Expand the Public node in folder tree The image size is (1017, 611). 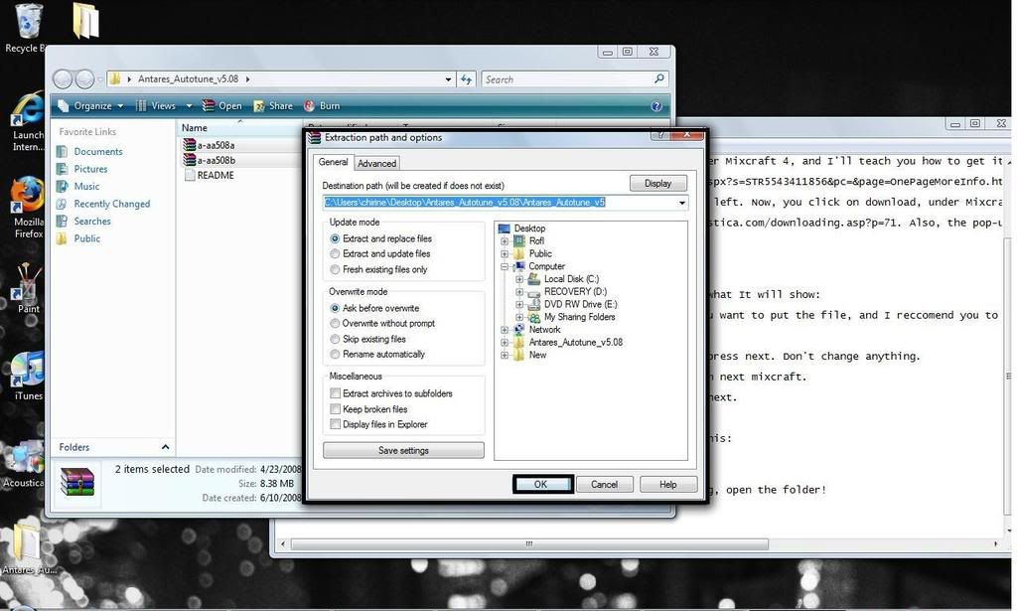click(505, 253)
